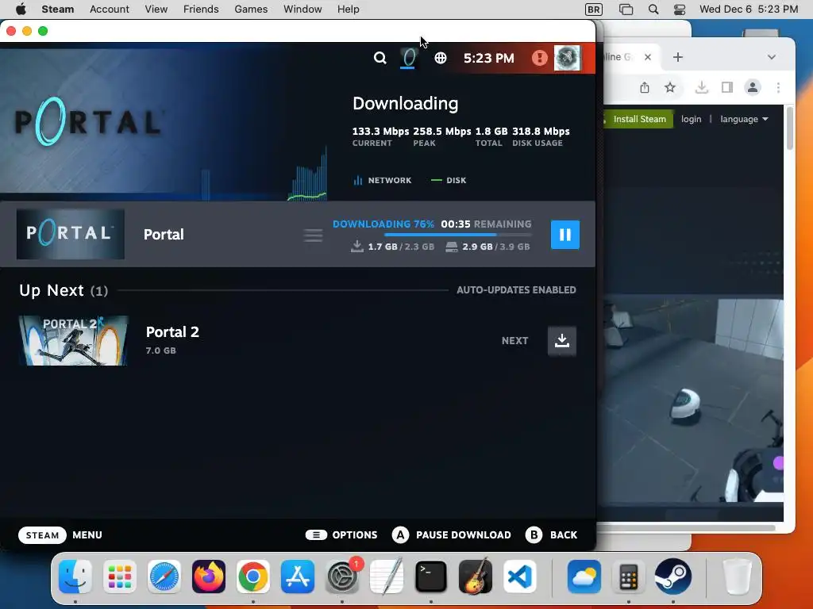Click the login link on Steam page
This screenshot has height=609, width=813.
692,119
